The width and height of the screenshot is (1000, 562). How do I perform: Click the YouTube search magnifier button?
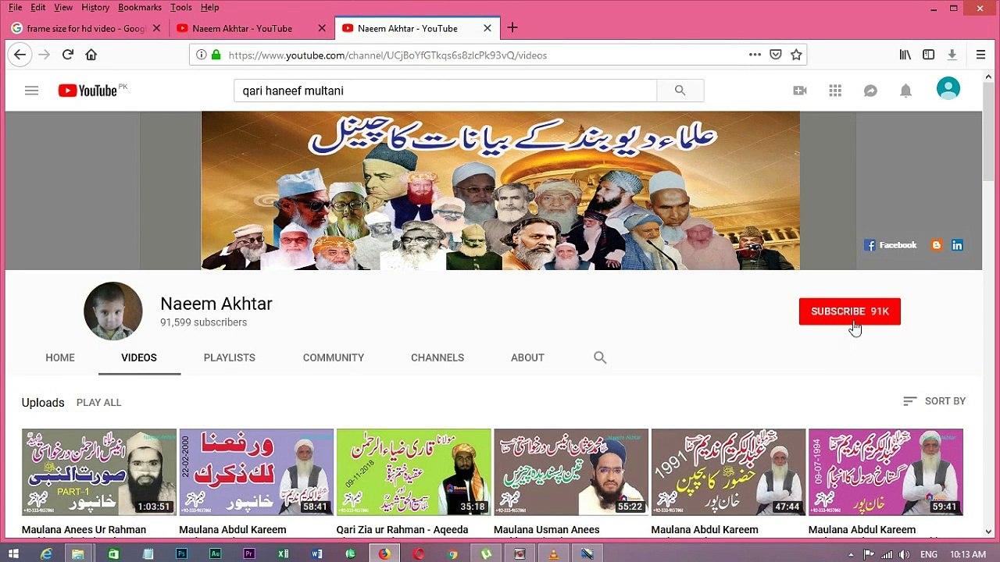point(680,91)
